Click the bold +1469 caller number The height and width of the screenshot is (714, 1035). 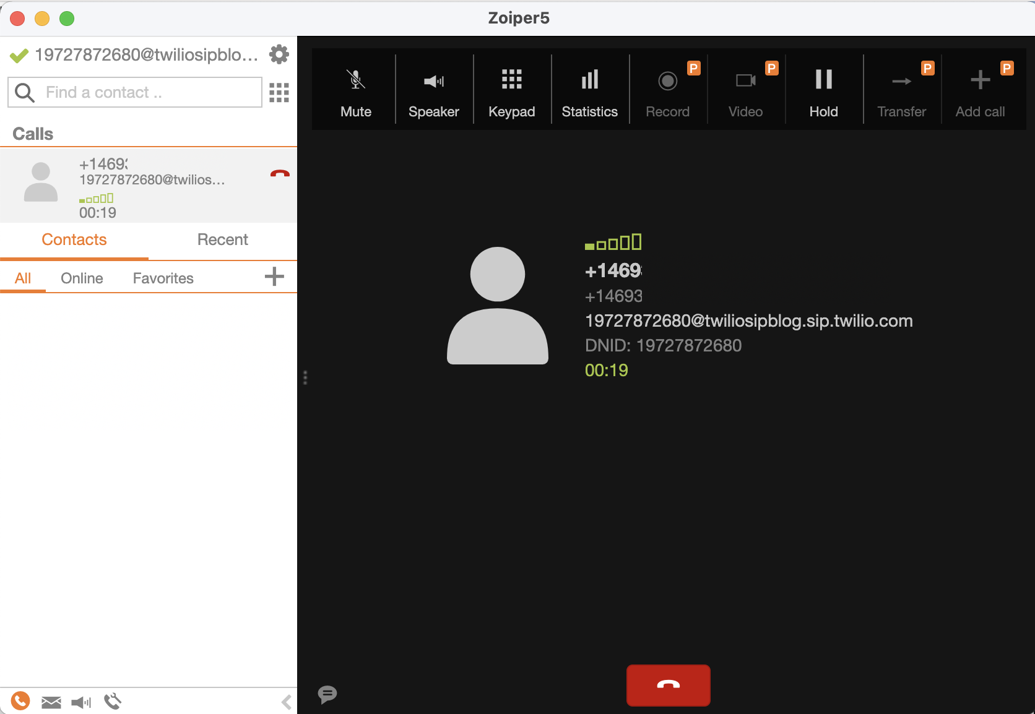point(613,270)
